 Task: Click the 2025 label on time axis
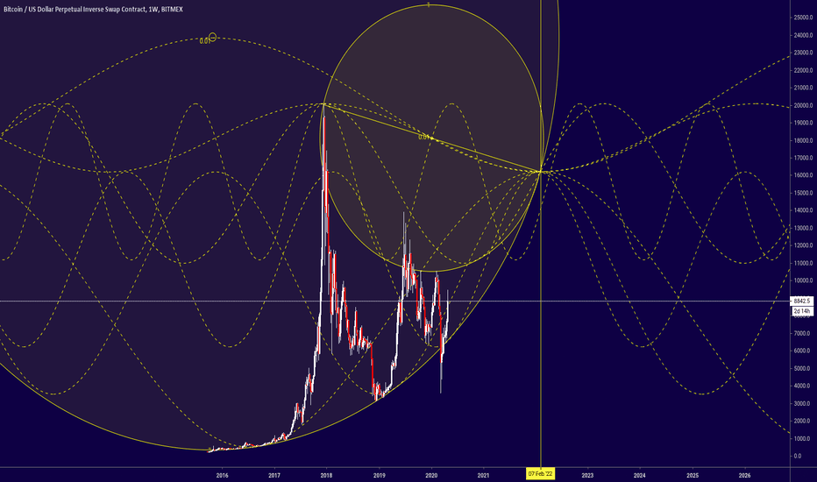[x=693, y=475]
